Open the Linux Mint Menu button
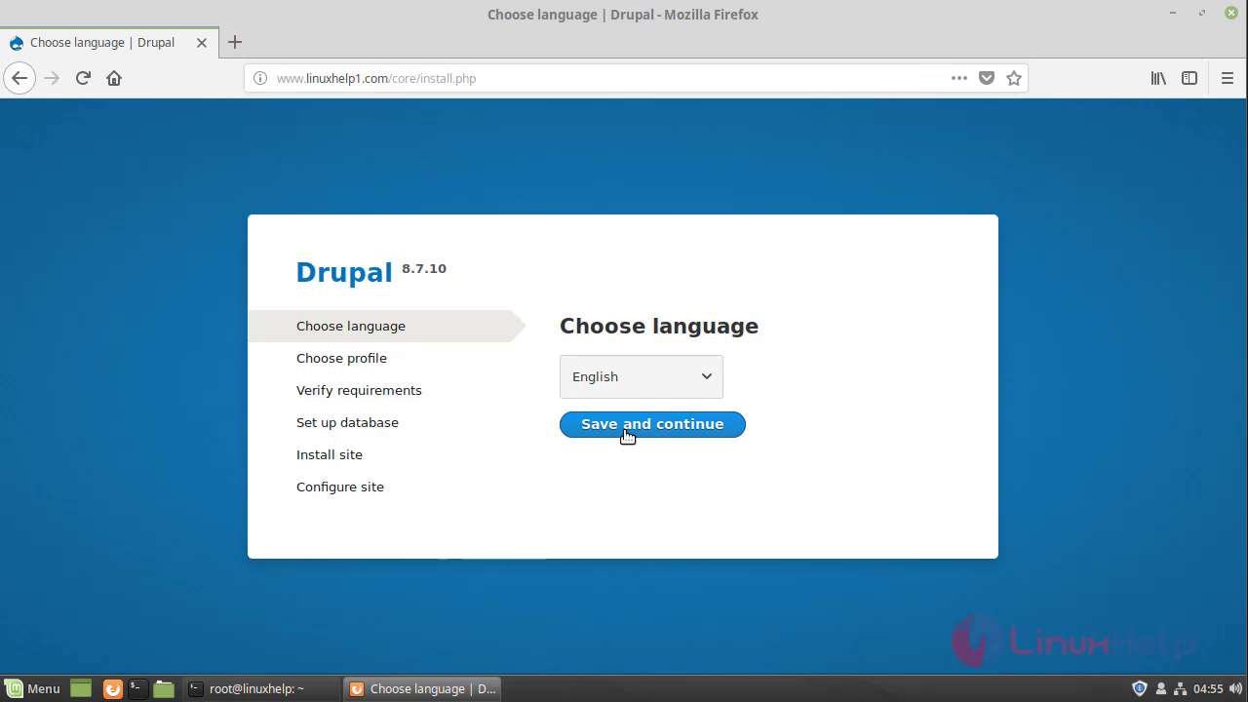The width and height of the screenshot is (1248, 702). tap(32, 688)
